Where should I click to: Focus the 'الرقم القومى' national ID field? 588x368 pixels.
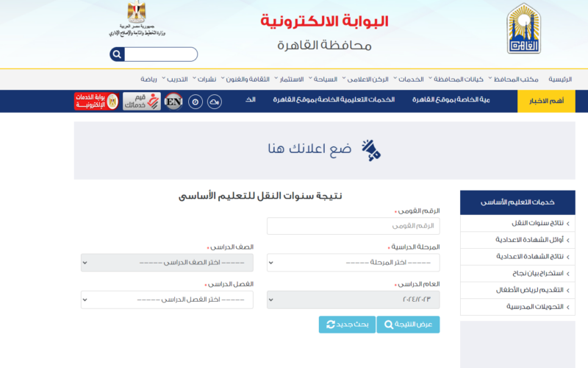coord(353,226)
